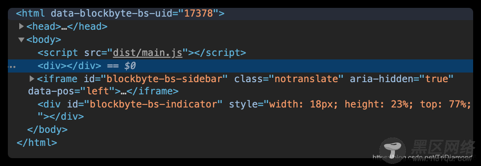Select the html data-blockbyte-bs-uid opening tag

coord(120,14)
